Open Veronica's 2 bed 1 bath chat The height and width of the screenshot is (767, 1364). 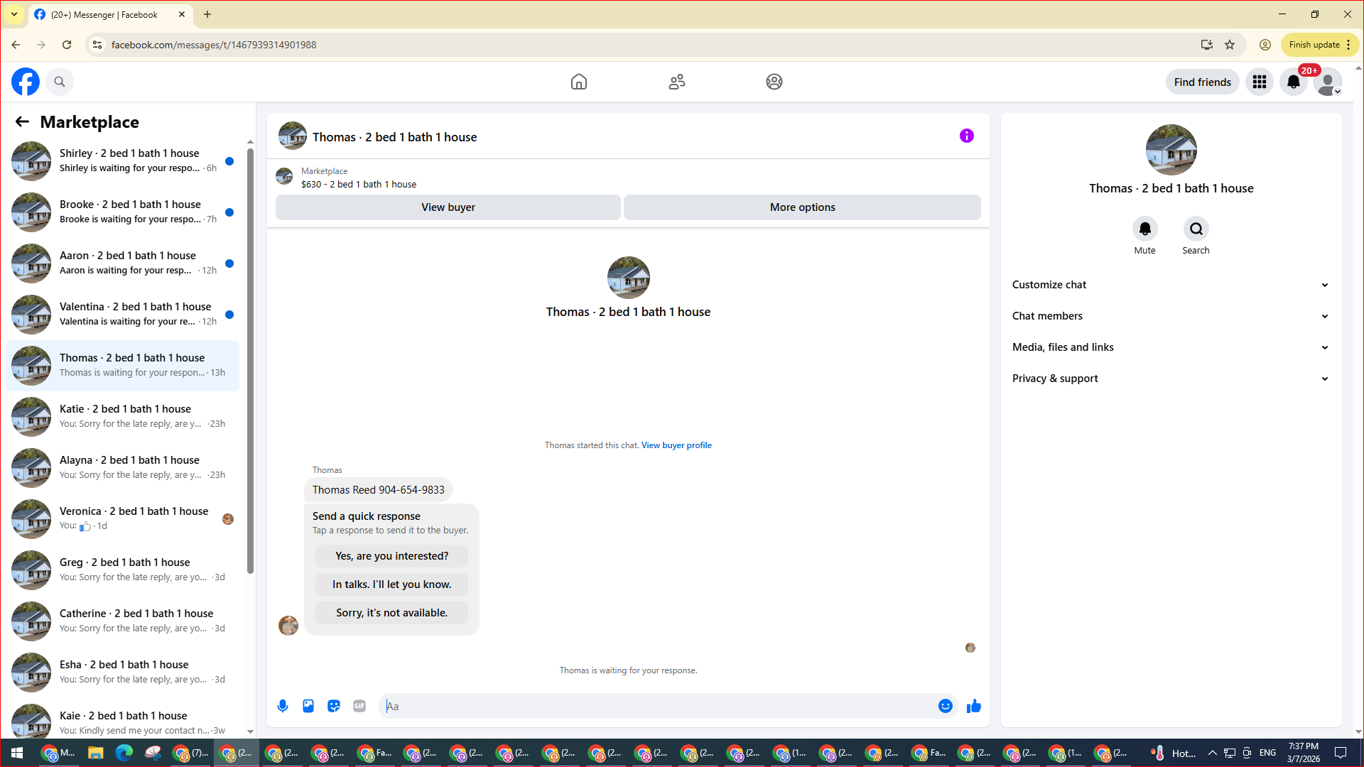(123, 519)
